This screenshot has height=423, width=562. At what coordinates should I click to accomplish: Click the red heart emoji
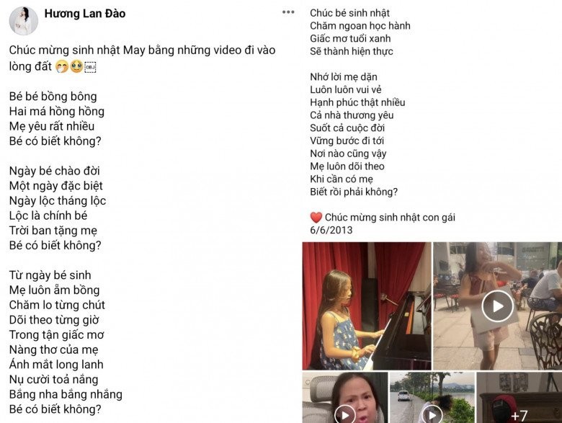click(x=316, y=217)
